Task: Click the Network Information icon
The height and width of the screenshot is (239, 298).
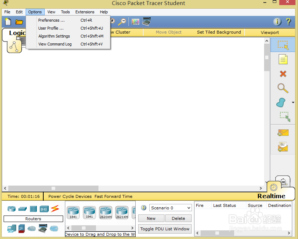Action: click(x=277, y=22)
